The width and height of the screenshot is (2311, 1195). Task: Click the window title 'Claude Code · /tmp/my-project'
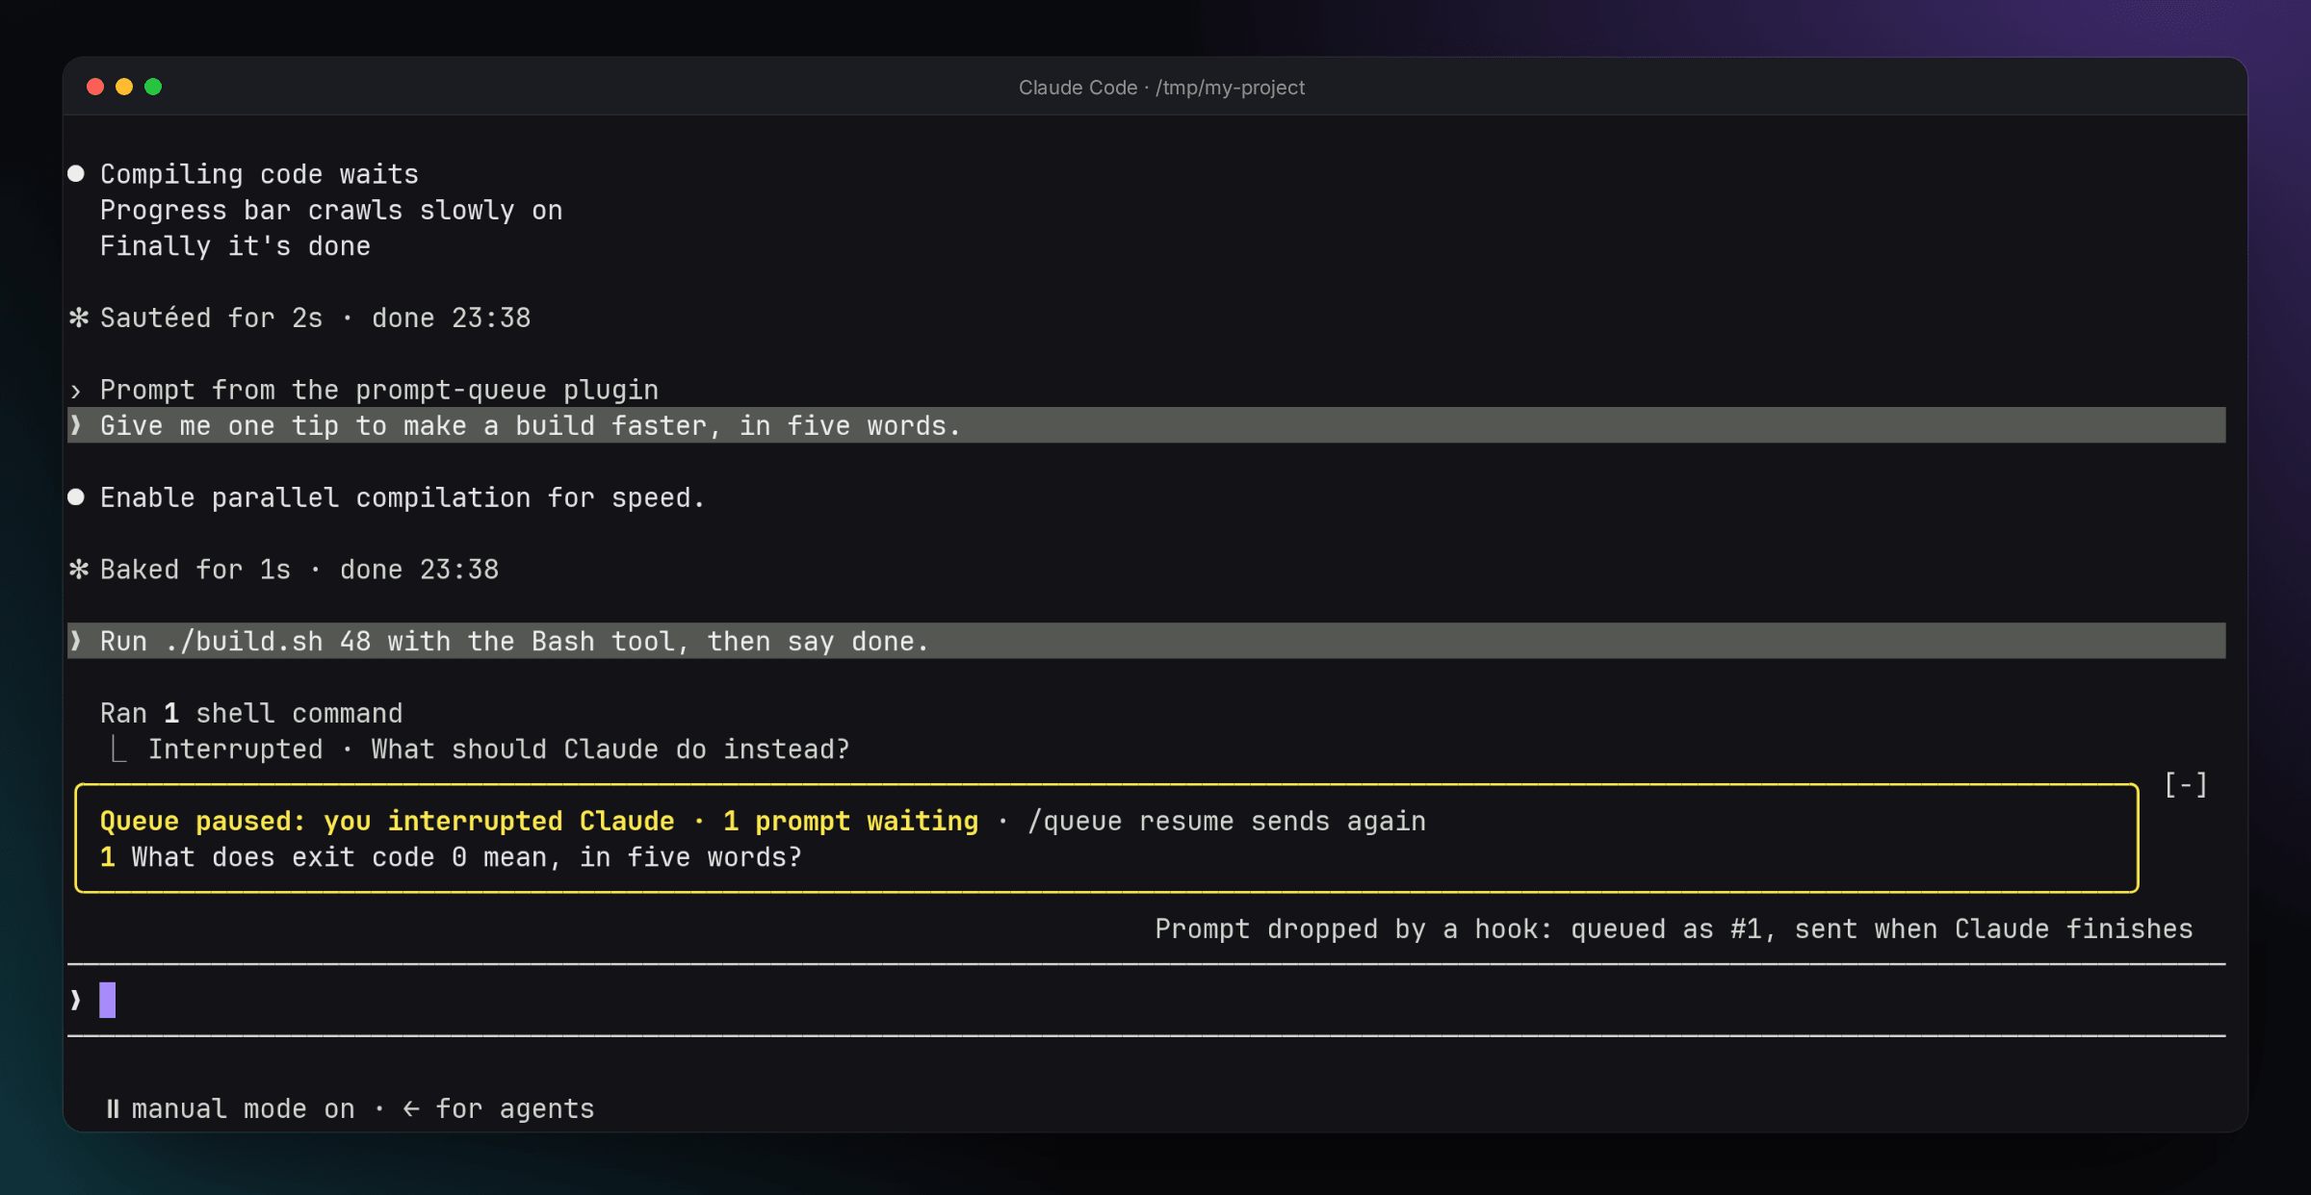(x=1161, y=88)
